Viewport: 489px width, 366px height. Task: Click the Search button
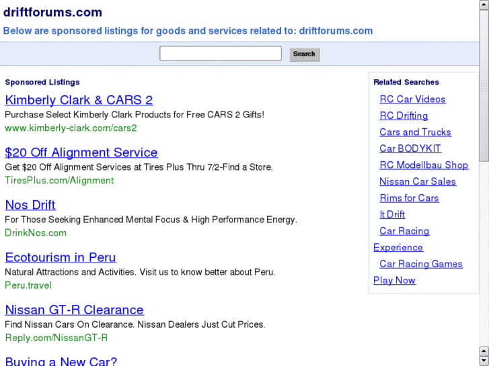(x=305, y=54)
